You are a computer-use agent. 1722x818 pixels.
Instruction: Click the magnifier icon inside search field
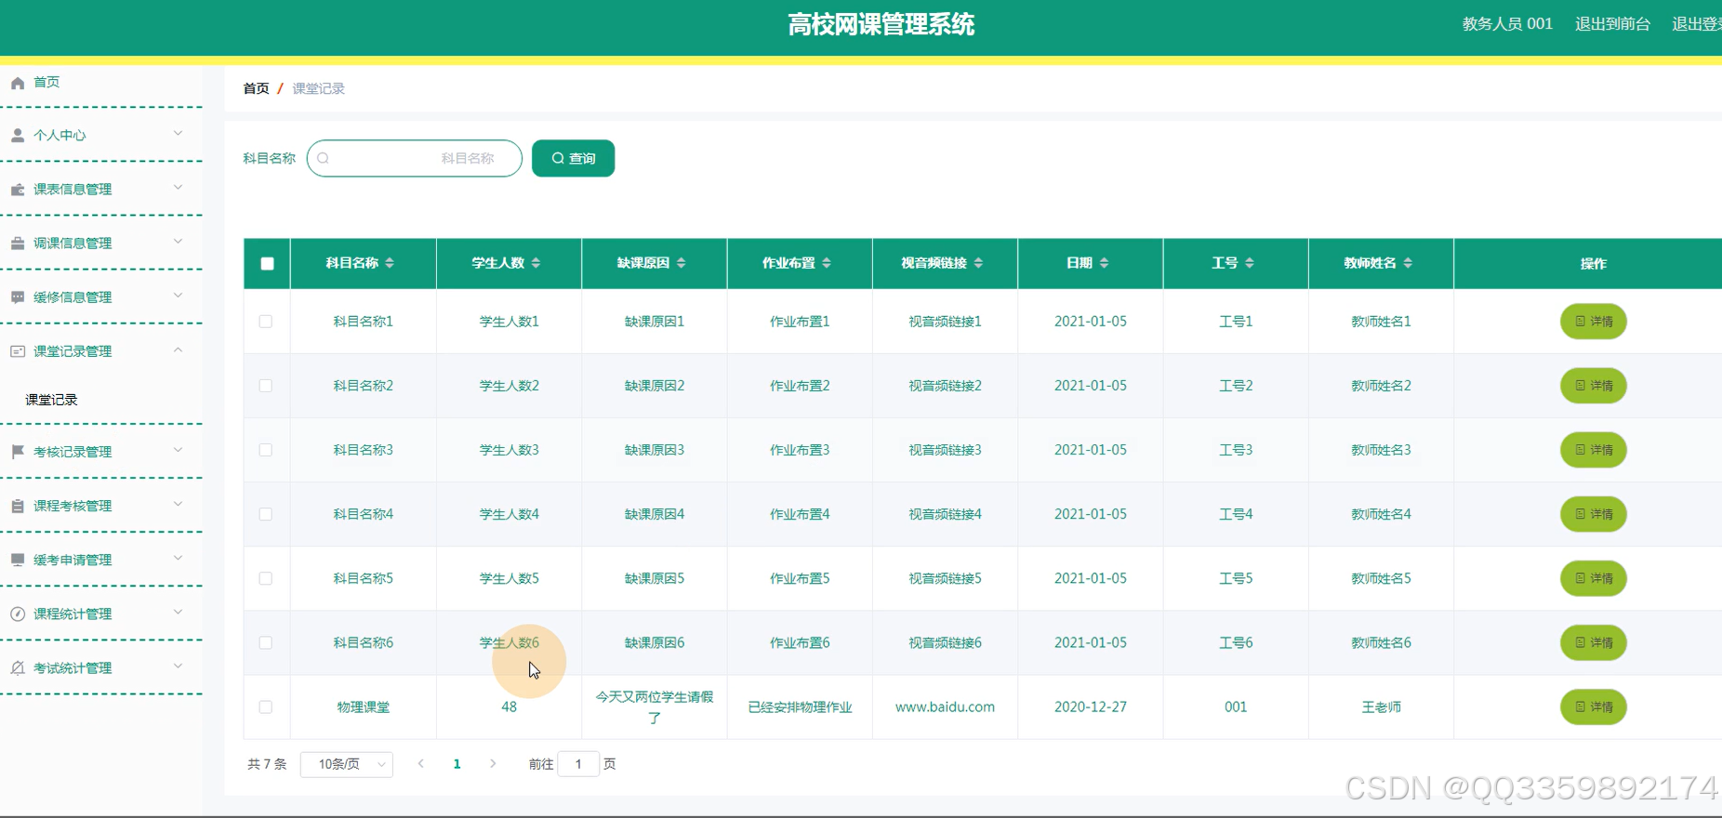[x=323, y=158]
